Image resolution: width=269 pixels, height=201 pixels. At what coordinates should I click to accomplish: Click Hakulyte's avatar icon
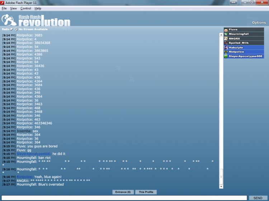tap(226, 48)
